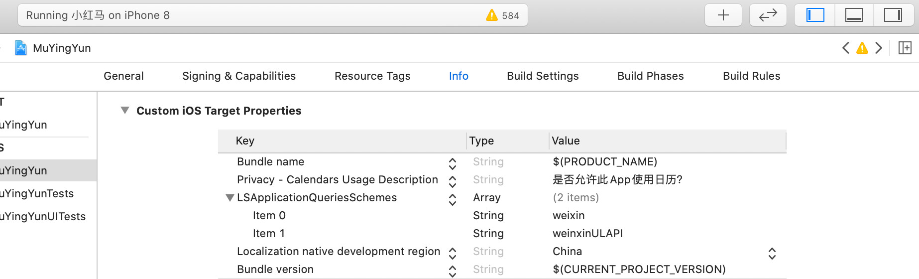Collapse the LSApplicationQueriesSchemes array
Viewport: 919px width, 279px height.
click(x=230, y=198)
